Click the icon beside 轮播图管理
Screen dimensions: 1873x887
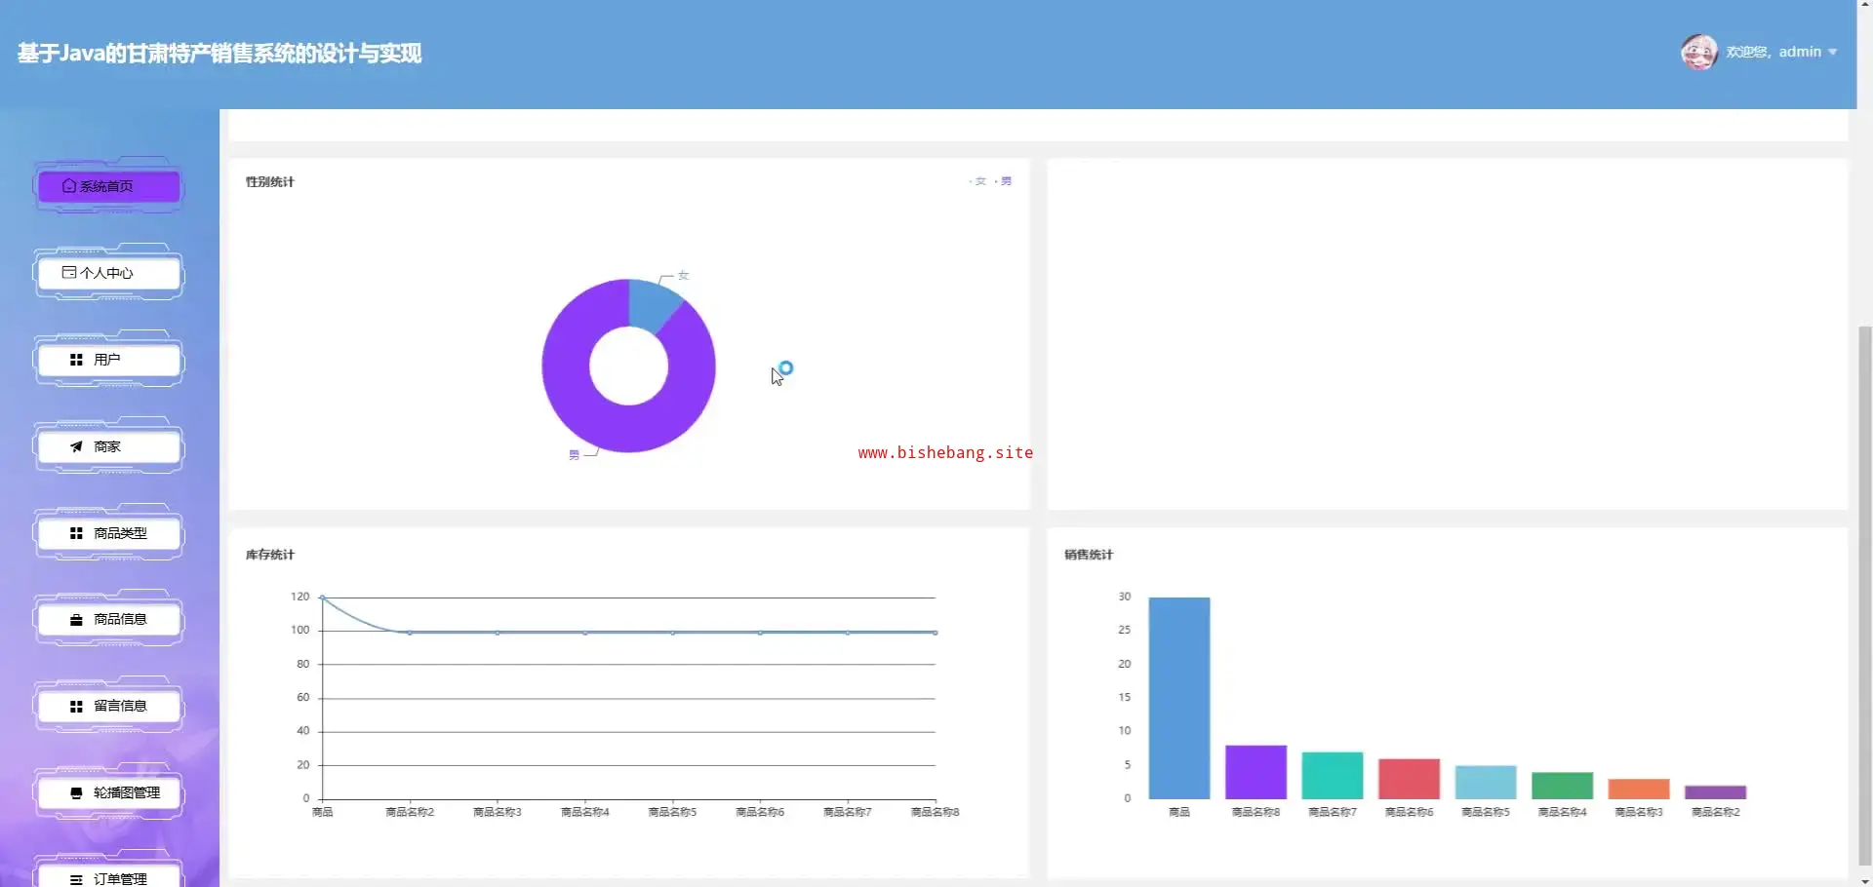pos(76,793)
